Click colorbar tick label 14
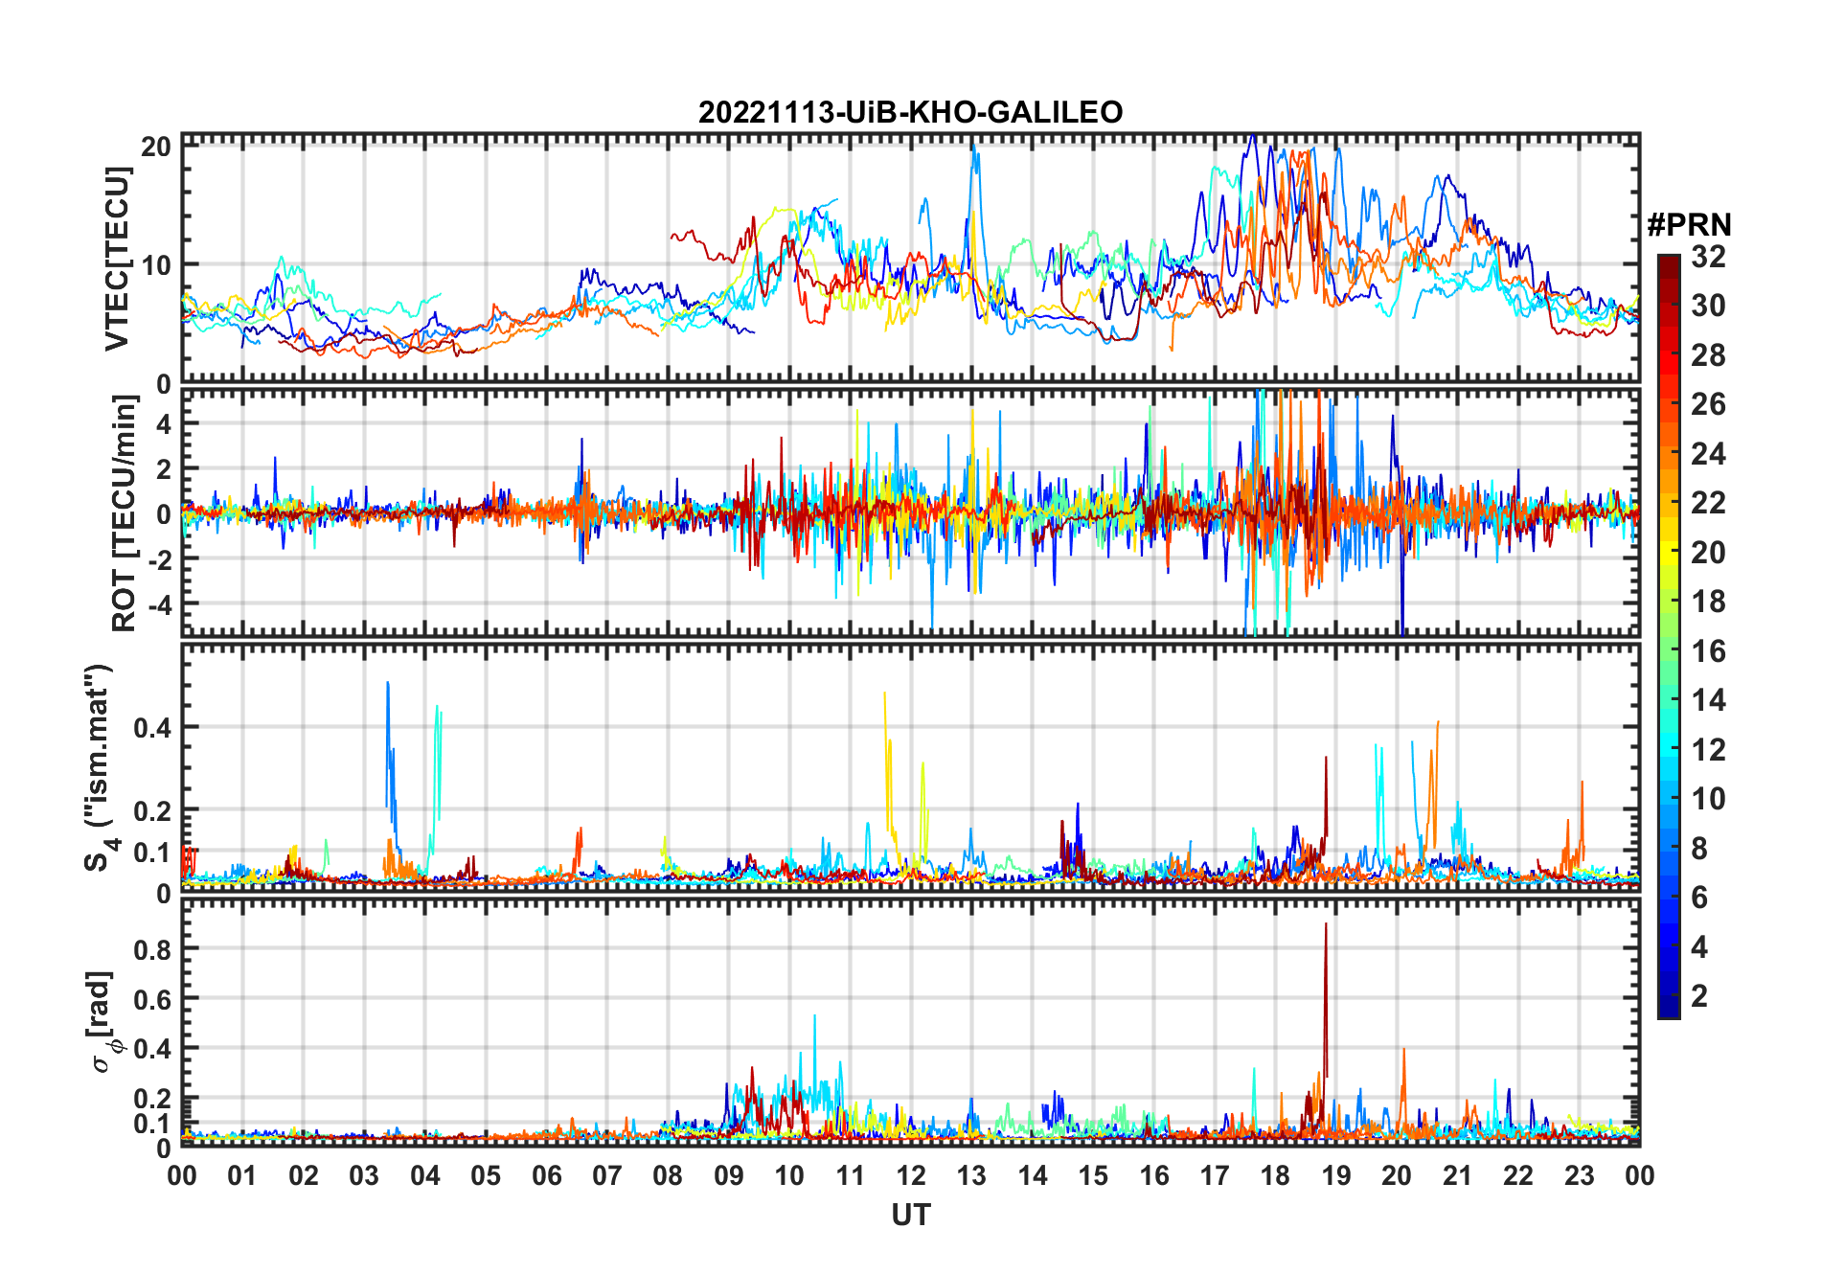The image size is (1822, 1274). coord(1708,700)
